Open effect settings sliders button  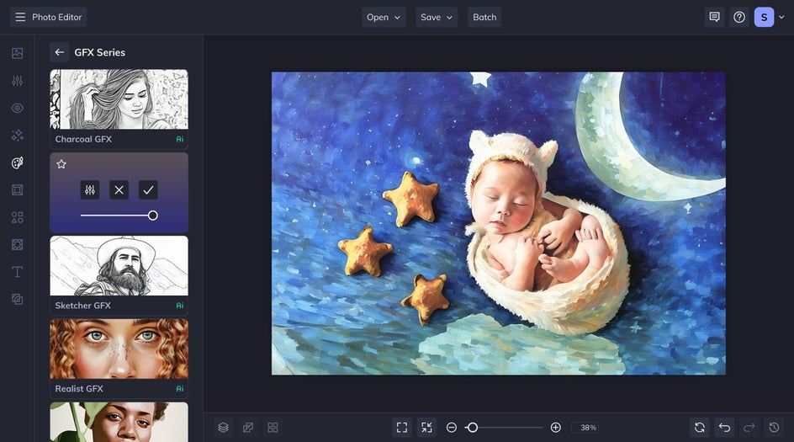[x=90, y=190]
